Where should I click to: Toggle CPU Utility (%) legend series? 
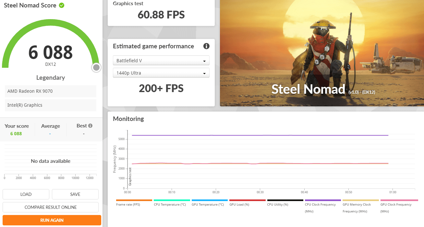(x=285, y=203)
